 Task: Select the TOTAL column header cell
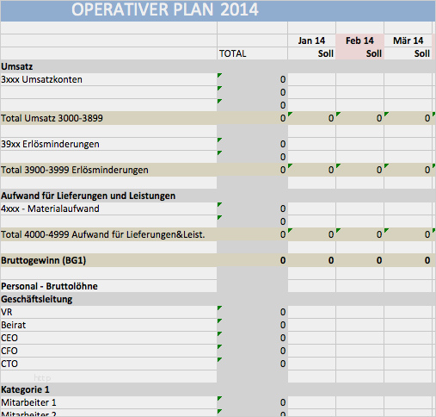click(x=252, y=53)
